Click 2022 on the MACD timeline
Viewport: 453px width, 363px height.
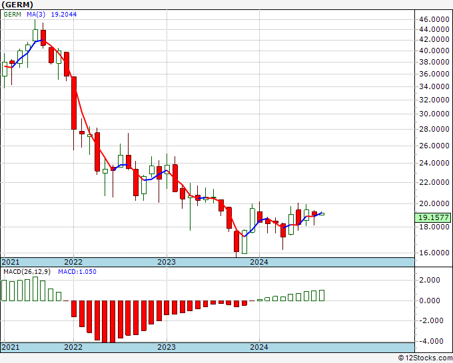[73, 347]
